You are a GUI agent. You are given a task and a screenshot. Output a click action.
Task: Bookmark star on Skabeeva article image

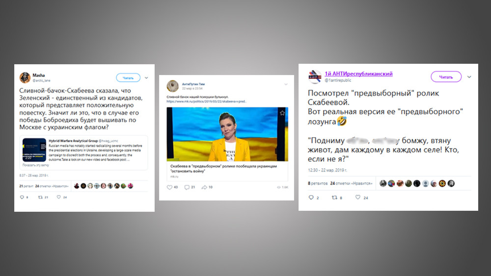click(x=282, y=113)
